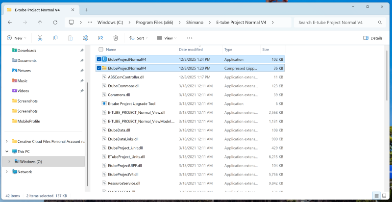Navigate to Windows (C:) breadcrumb
Viewport: 392px width, 202px height.
110,22
